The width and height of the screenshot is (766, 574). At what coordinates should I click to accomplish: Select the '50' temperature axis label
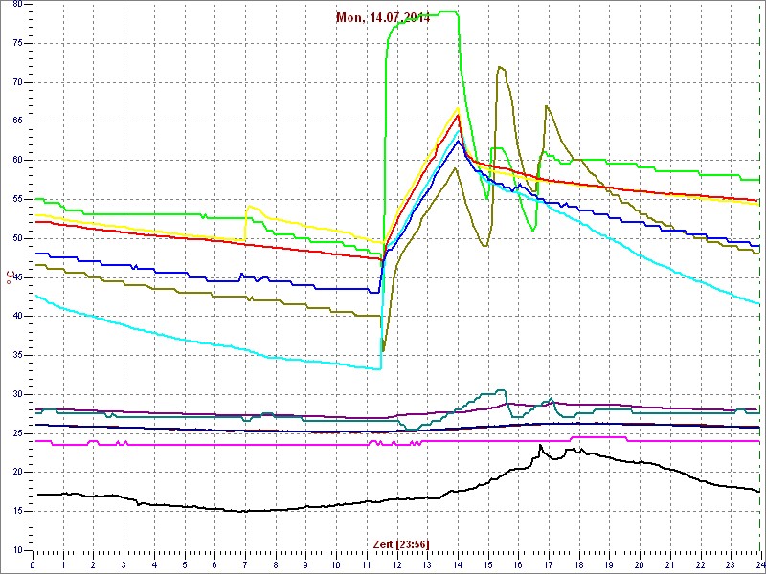[x=16, y=238]
